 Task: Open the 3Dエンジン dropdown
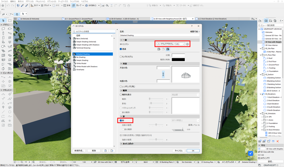pos(171,44)
